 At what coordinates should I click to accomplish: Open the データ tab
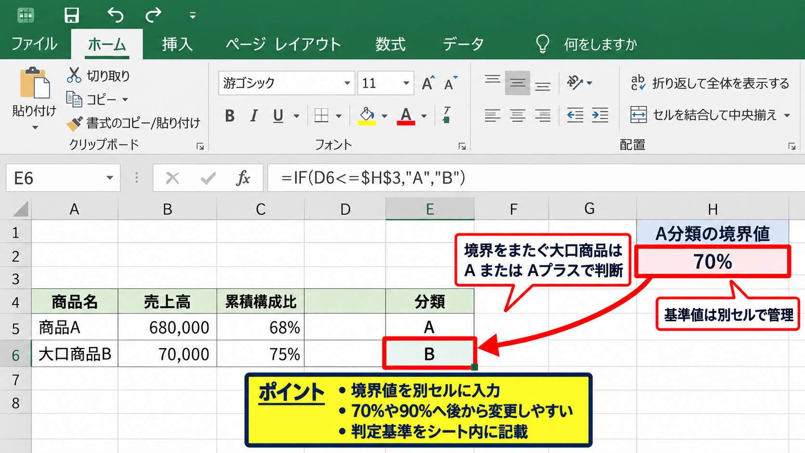464,44
